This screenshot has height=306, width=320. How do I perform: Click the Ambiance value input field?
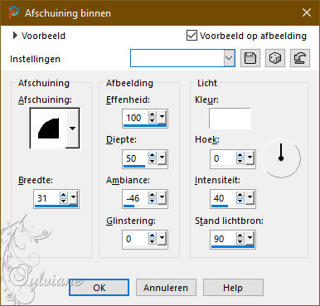coord(135,198)
